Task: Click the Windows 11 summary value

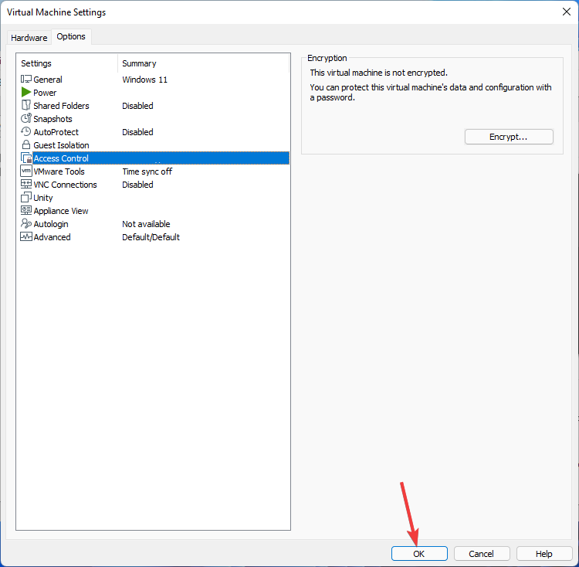Action: coord(145,80)
